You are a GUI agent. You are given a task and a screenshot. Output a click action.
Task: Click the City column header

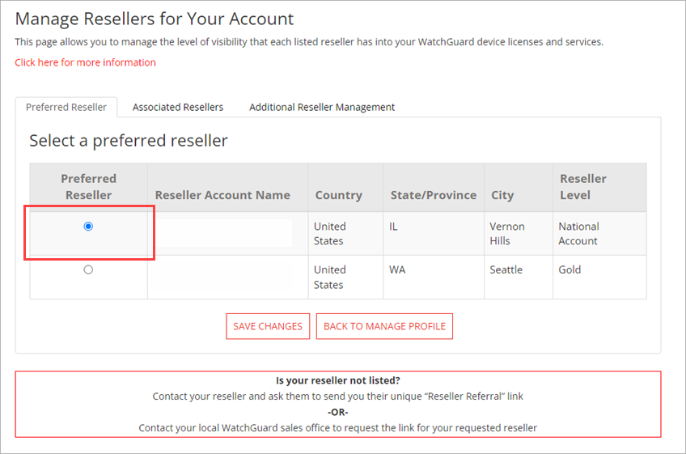tap(502, 195)
